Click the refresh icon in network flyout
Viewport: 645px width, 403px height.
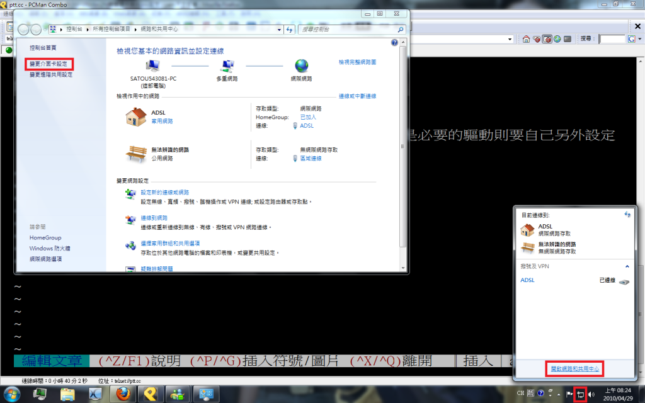click(x=627, y=215)
